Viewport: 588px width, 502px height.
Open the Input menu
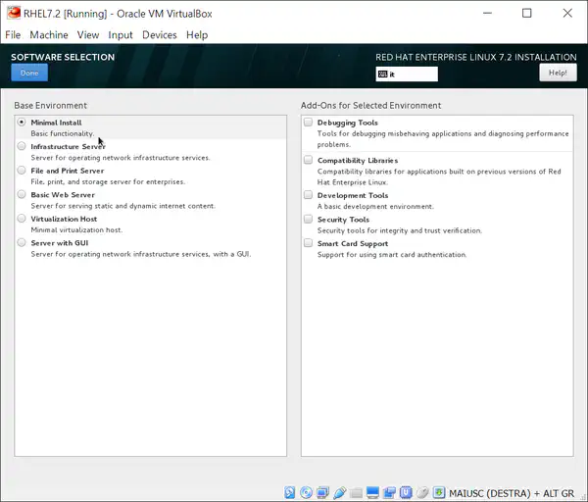pyautogui.click(x=121, y=34)
